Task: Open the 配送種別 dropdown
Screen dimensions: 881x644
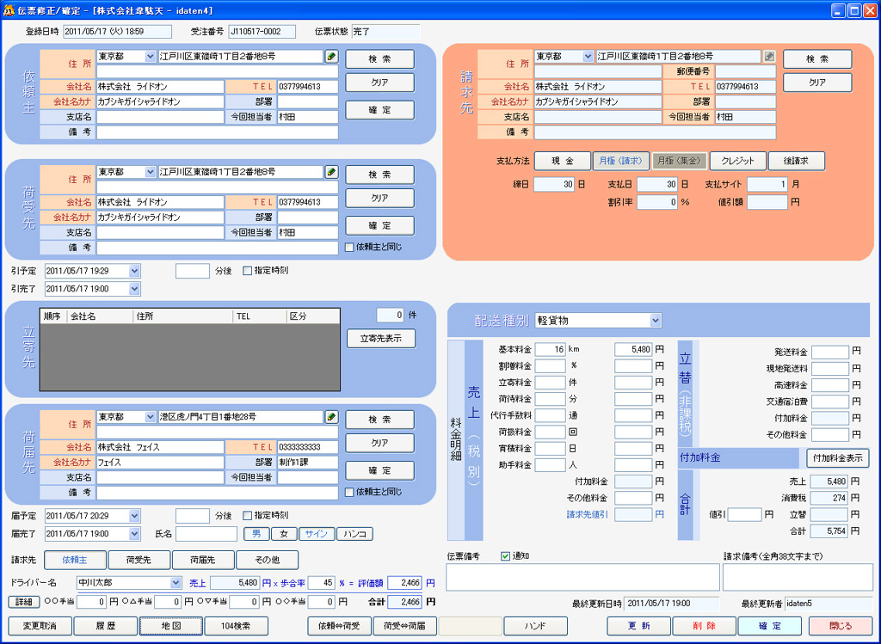Action: click(655, 321)
